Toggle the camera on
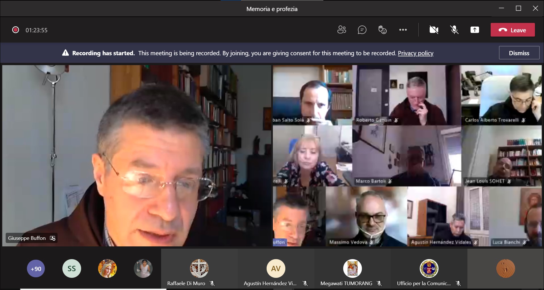This screenshot has width=544, height=290. [x=434, y=30]
